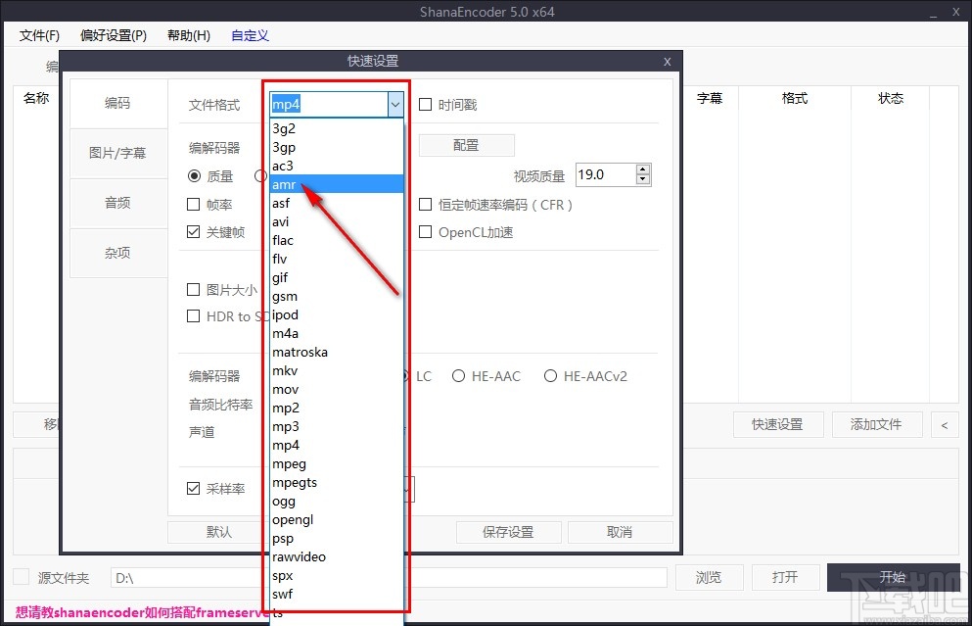This screenshot has width=972, height=626.
Task: Open the 偏好设置(P) menu
Action: pos(114,35)
